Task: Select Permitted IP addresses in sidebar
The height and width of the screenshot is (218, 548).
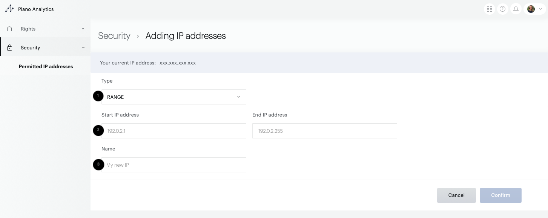Action: (46, 66)
